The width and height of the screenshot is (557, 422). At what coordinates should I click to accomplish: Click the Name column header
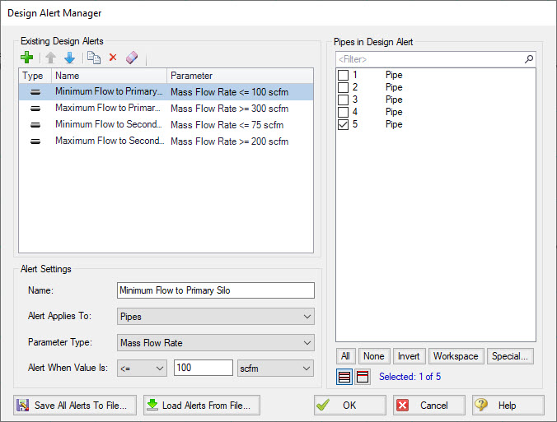109,76
